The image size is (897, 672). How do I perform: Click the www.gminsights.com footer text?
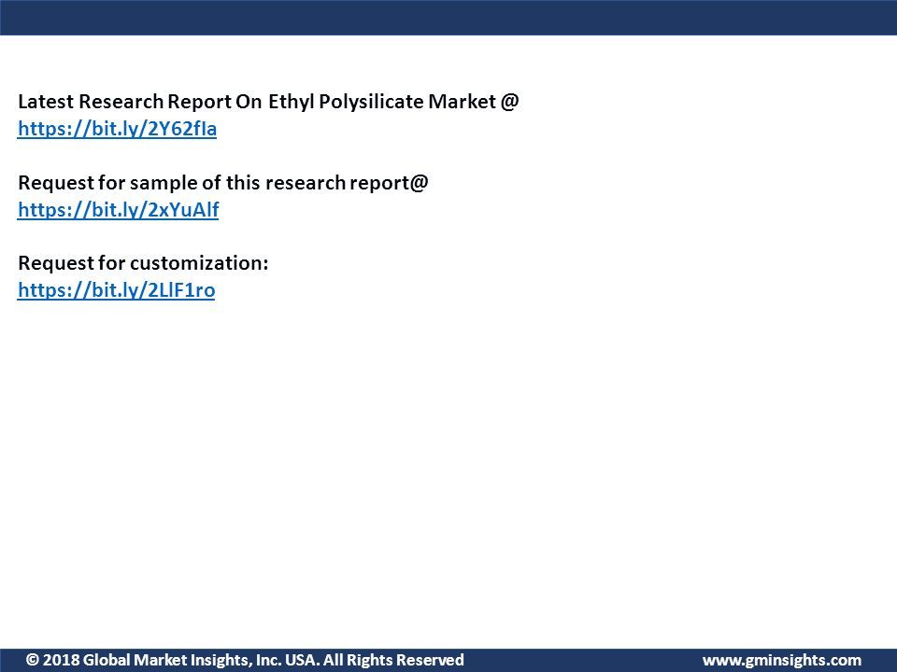pos(781,661)
